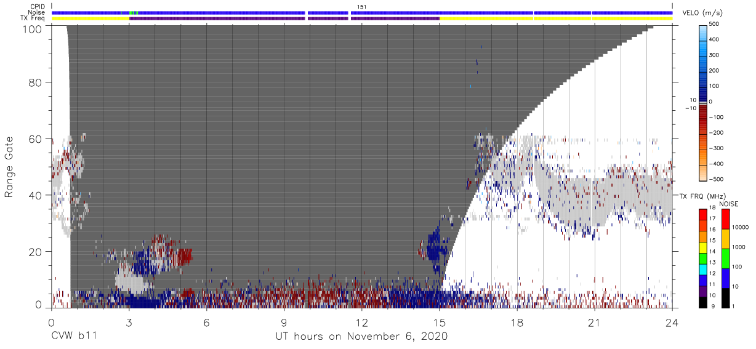Click the 'TX FRQ (MHz)' legend title
This screenshot has width=756, height=349.
(703, 196)
